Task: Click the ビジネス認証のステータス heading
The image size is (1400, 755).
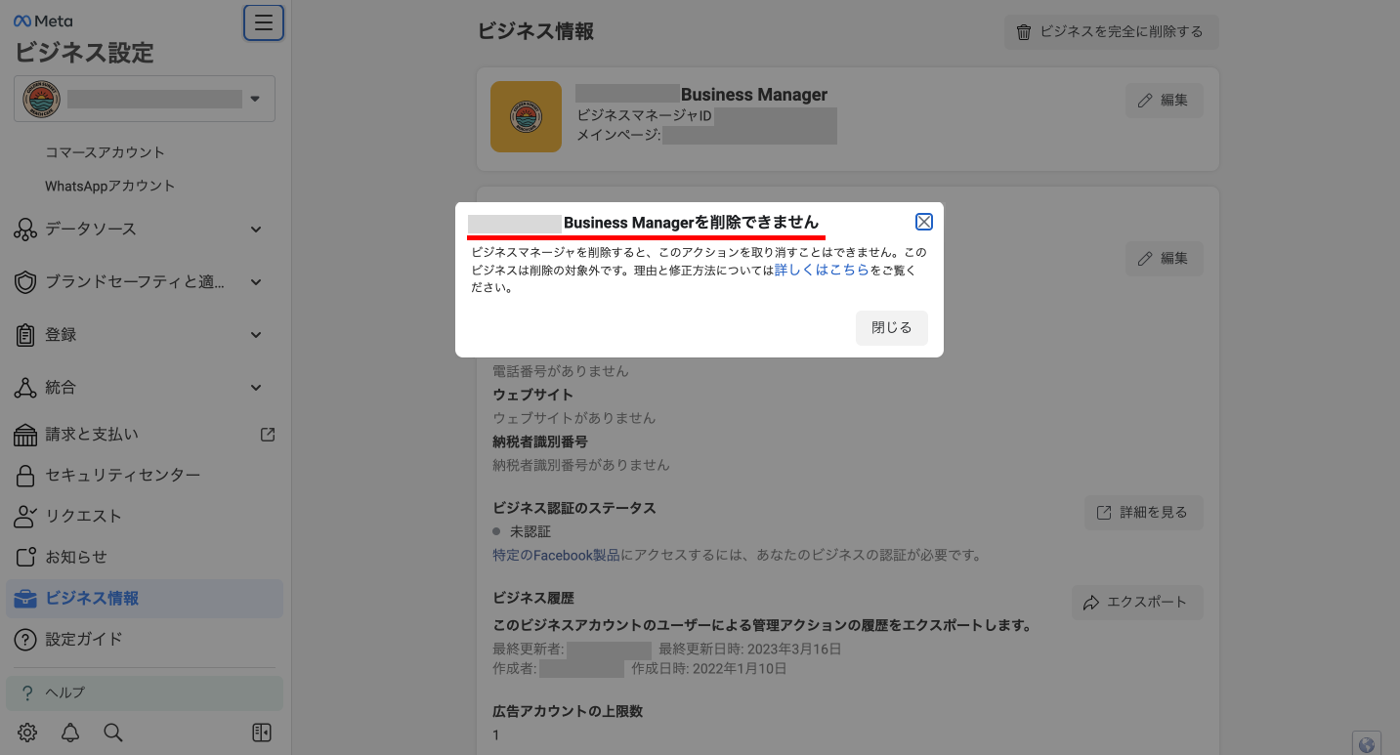Action: tap(574, 509)
